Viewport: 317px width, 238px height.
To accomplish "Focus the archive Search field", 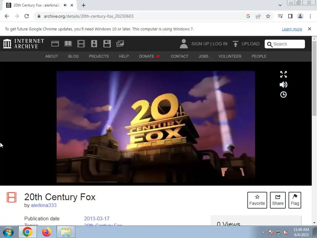I will [x=285, y=44].
